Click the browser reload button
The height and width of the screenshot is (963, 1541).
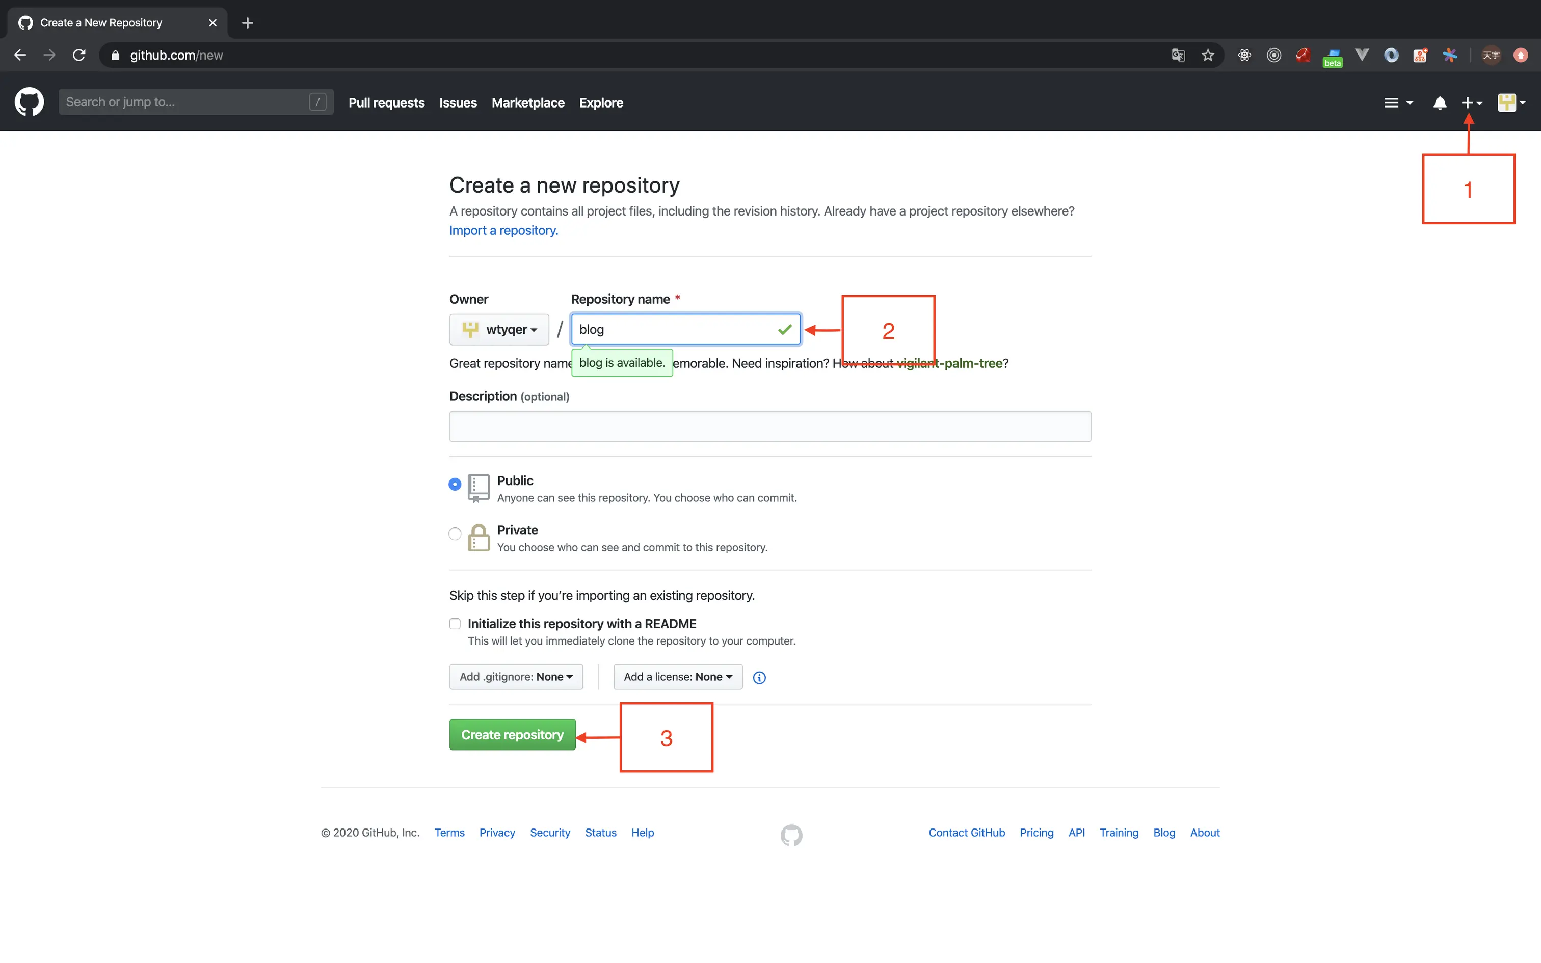[79, 56]
